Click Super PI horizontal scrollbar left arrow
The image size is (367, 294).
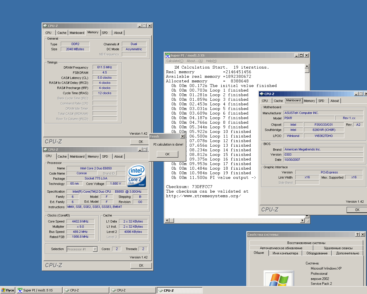(x=167, y=220)
